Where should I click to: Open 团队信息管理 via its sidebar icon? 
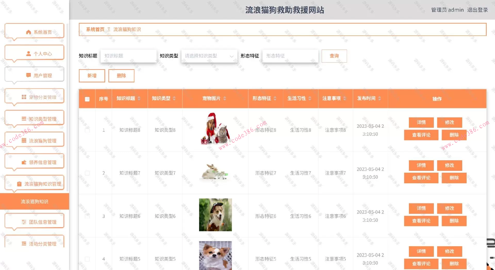point(23,221)
